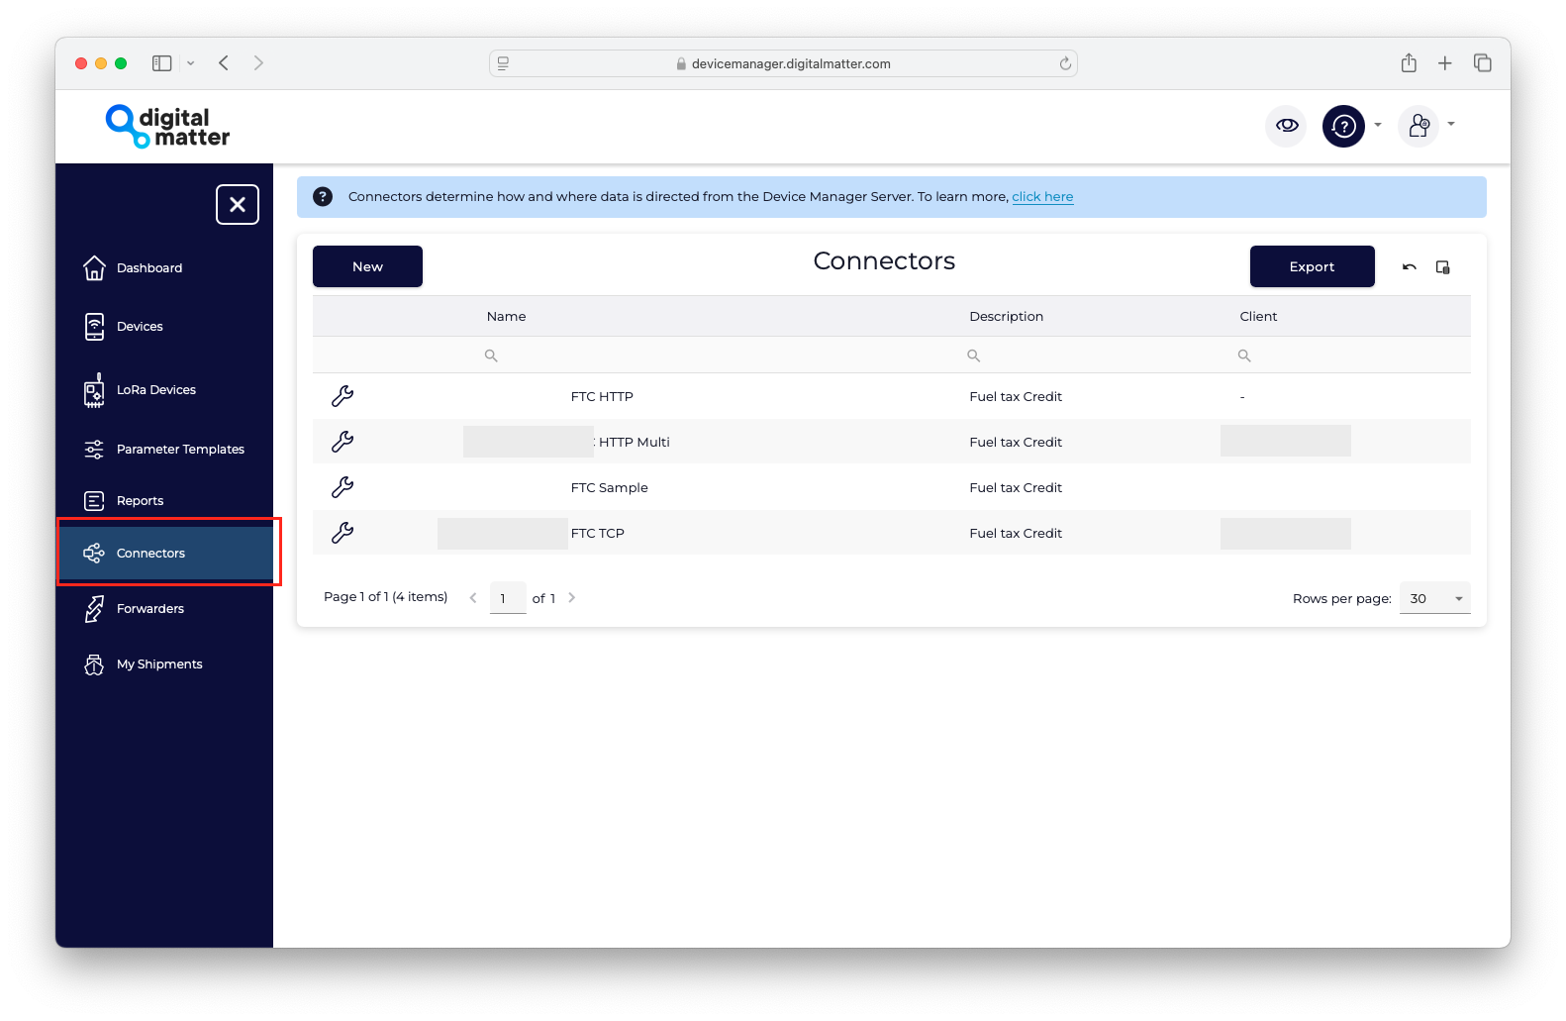Click the wrench icon for FTC Sample
Viewport: 1566px width, 1021px height.
pos(343,487)
